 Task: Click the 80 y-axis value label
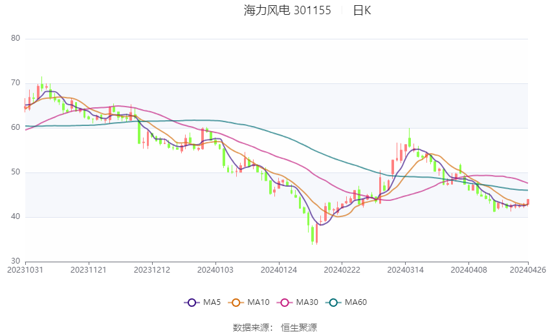(16, 39)
